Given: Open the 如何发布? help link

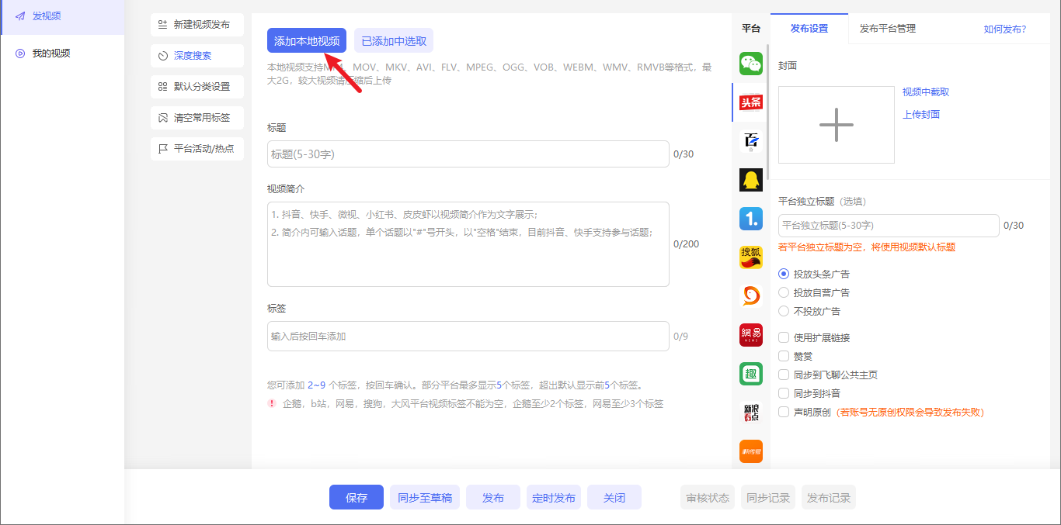Looking at the screenshot, I should point(1005,29).
